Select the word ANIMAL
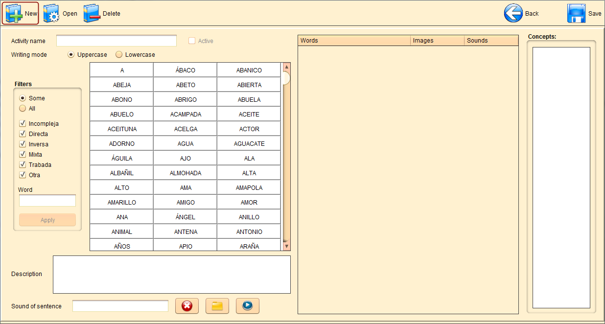The image size is (605, 324). 121,231
